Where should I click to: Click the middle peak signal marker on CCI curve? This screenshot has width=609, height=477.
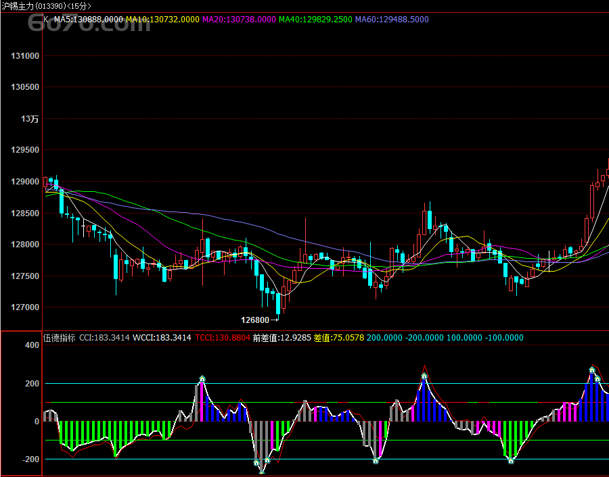424,376
